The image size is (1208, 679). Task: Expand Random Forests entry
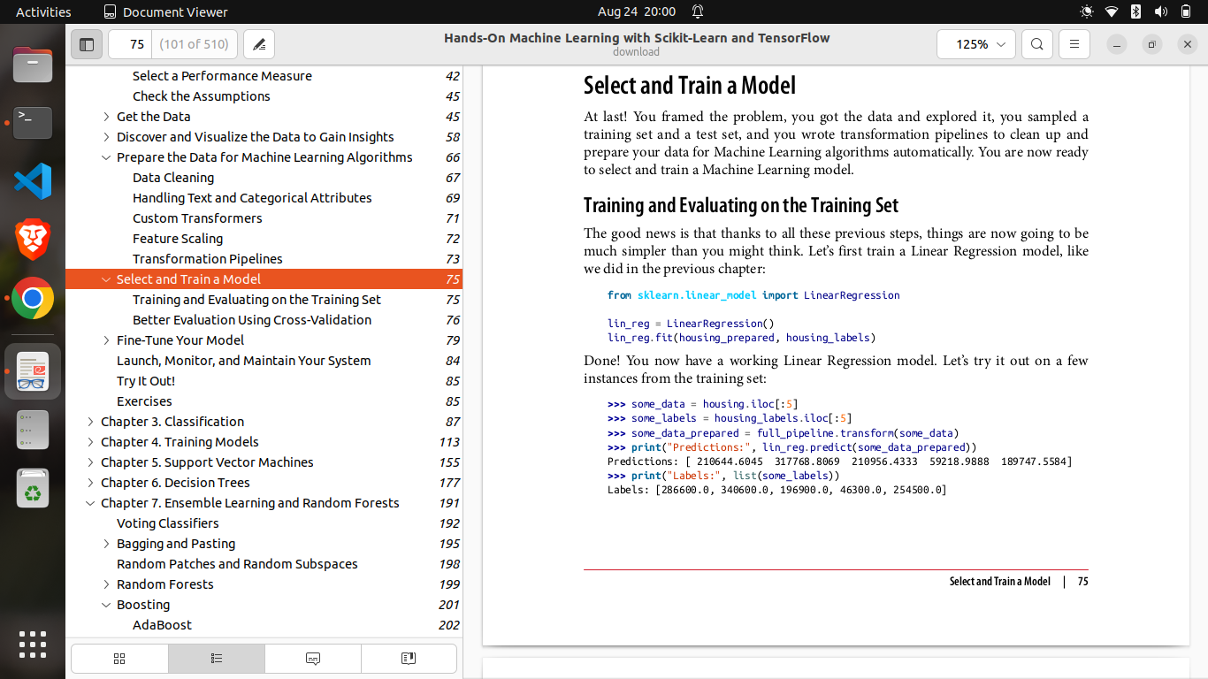coord(106,584)
